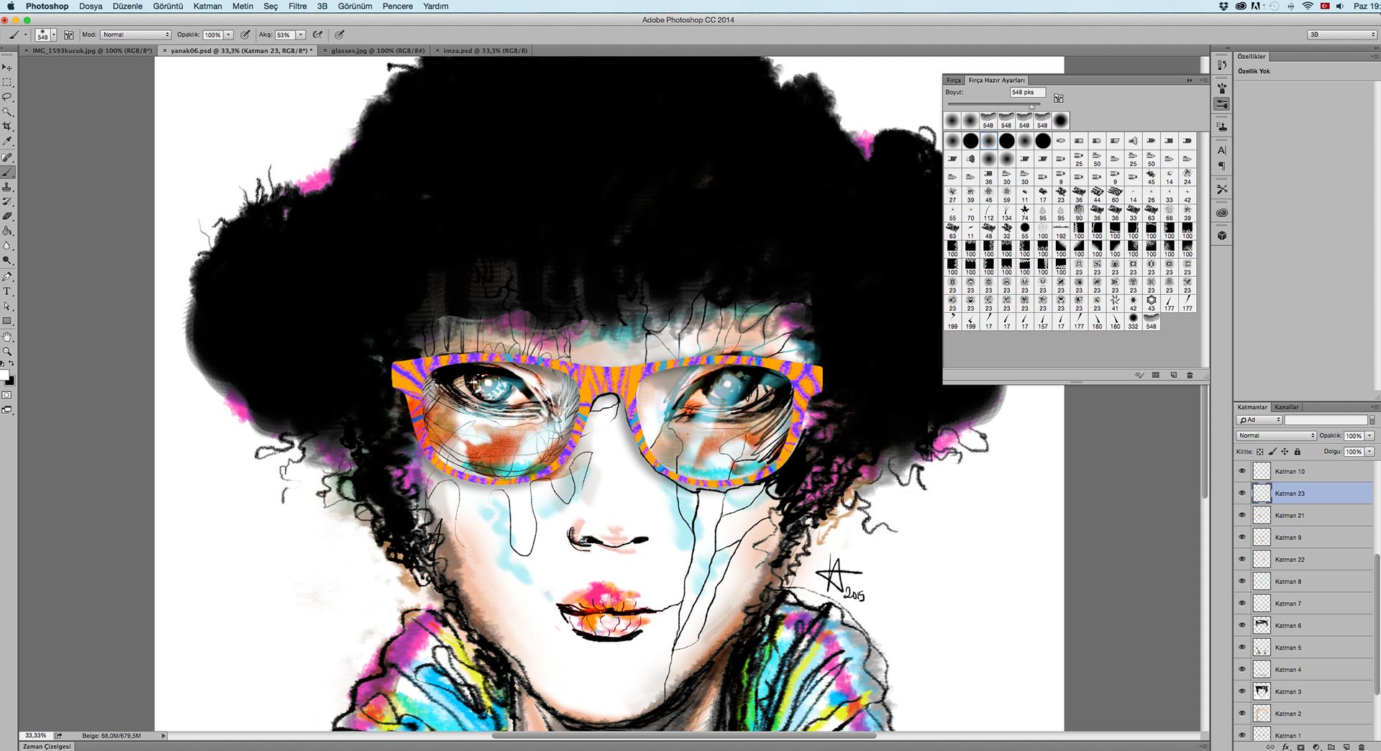Select the Magic Wand tool
This screenshot has height=751, width=1381.
[7, 111]
